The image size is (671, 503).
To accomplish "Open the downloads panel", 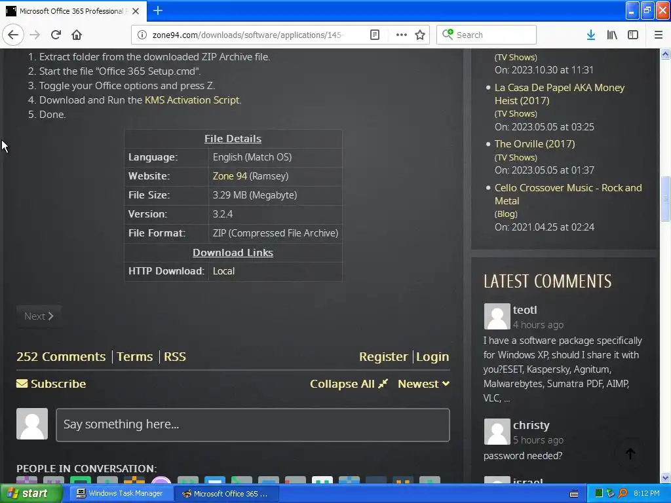I will pyautogui.click(x=591, y=35).
